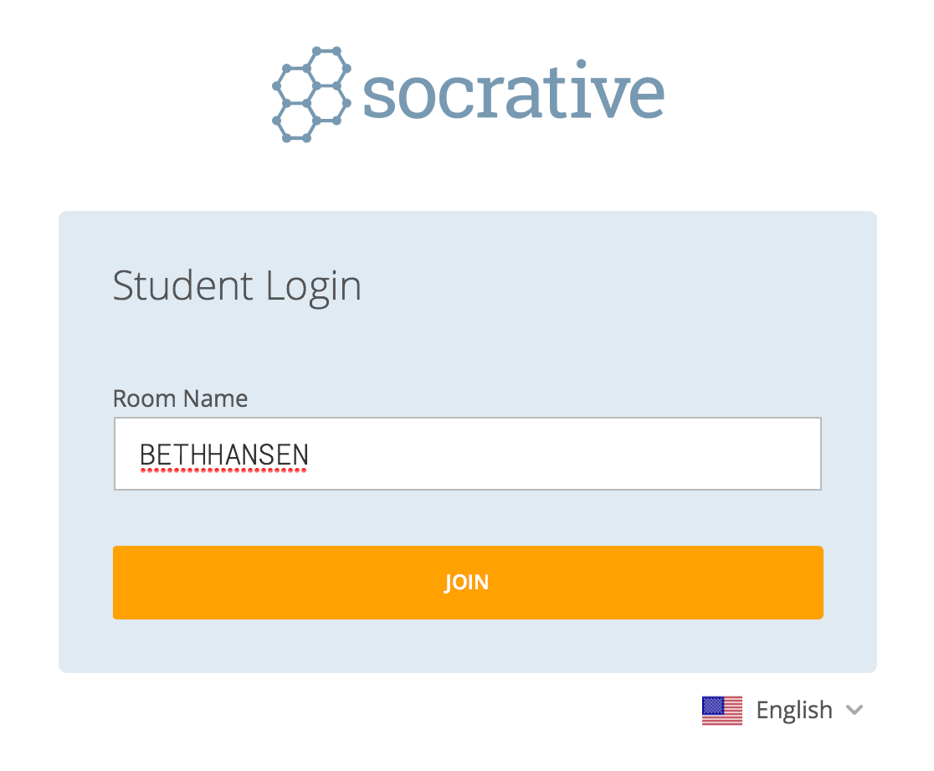Expand the language chevron arrow
Viewport: 934px width, 771px height.
(854, 710)
